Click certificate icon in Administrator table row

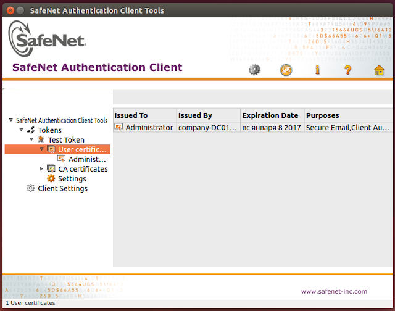tap(118, 127)
